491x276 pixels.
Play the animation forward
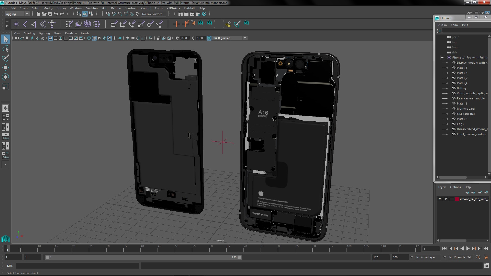point(468,248)
